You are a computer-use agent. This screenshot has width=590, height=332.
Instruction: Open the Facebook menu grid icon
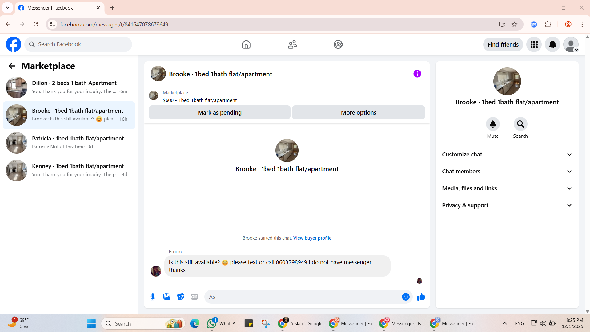pyautogui.click(x=534, y=45)
